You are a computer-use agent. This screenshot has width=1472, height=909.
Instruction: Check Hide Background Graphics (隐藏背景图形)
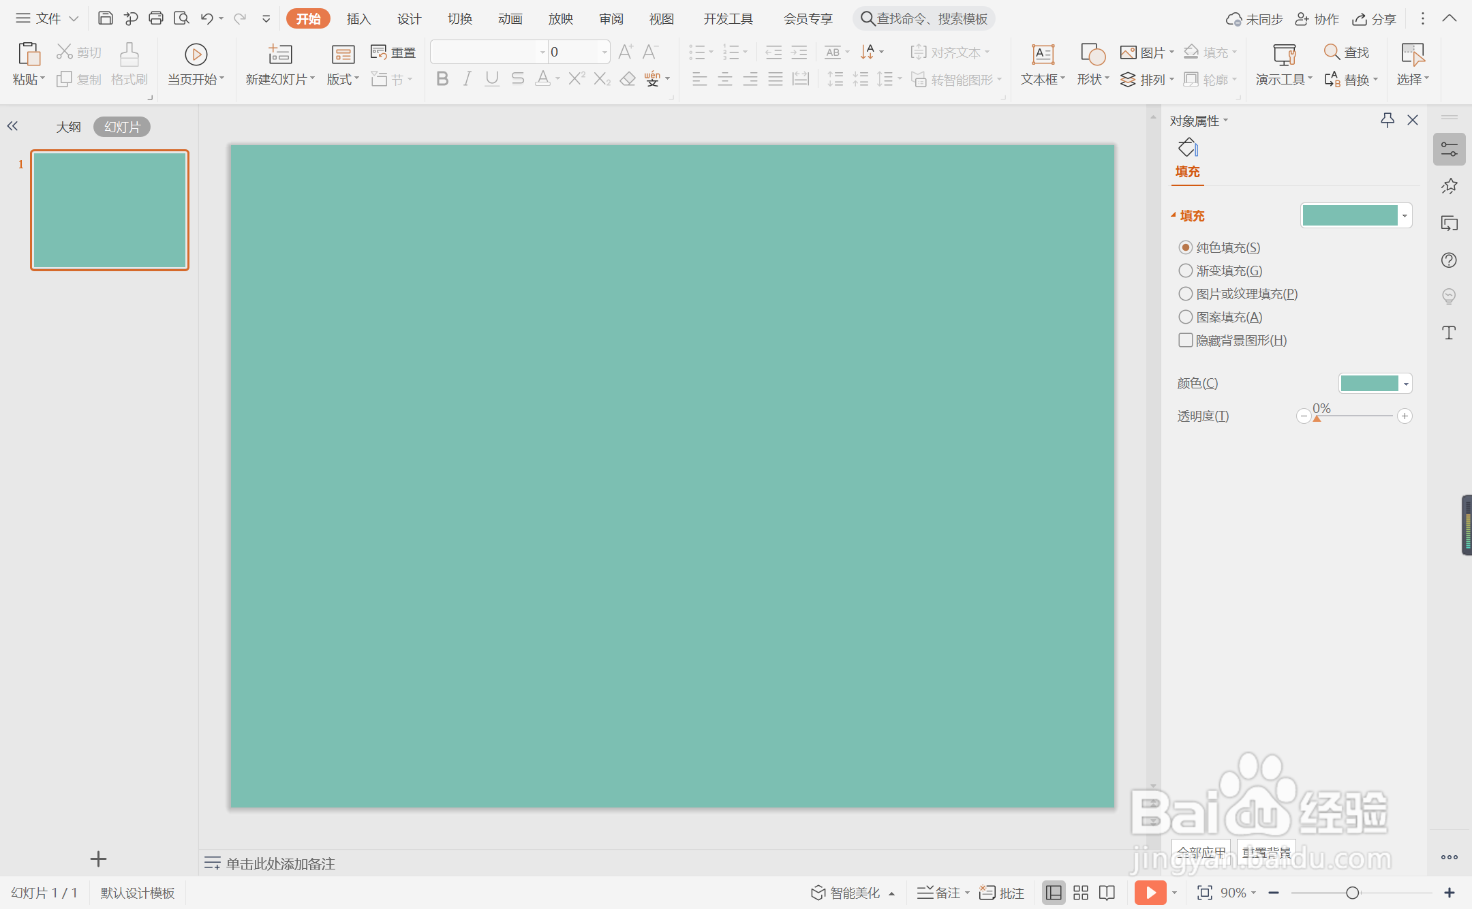(1186, 340)
